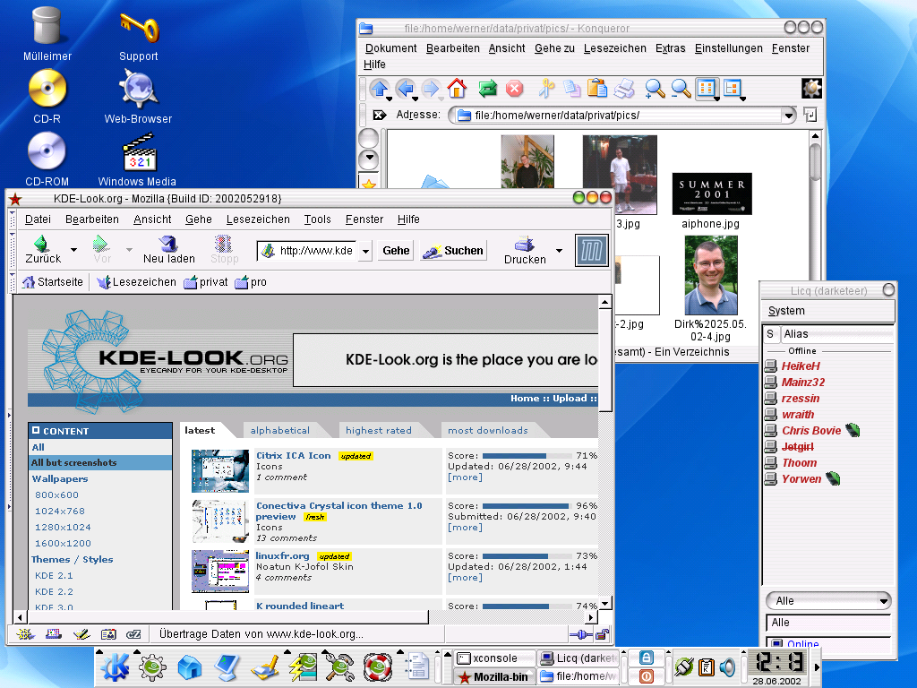This screenshot has width=917, height=688.
Task: Click the Paste clipboard icon in Konqueror
Action: 597,89
